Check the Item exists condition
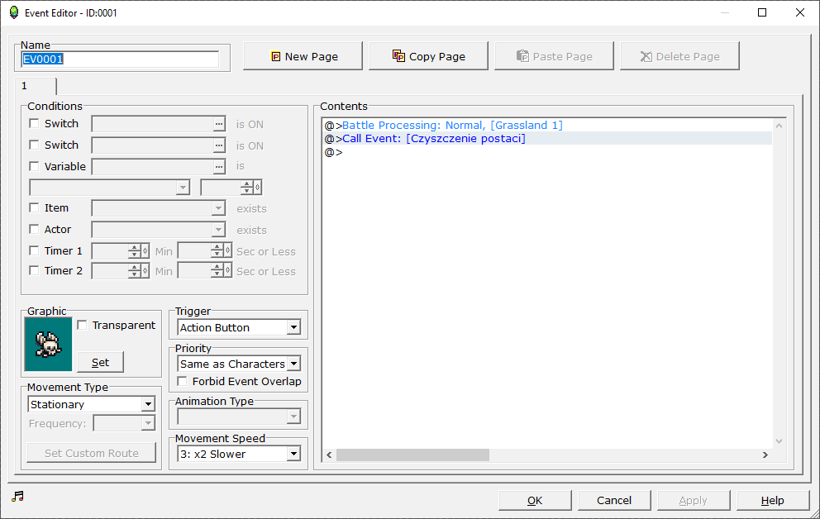 [x=35, y=208]
